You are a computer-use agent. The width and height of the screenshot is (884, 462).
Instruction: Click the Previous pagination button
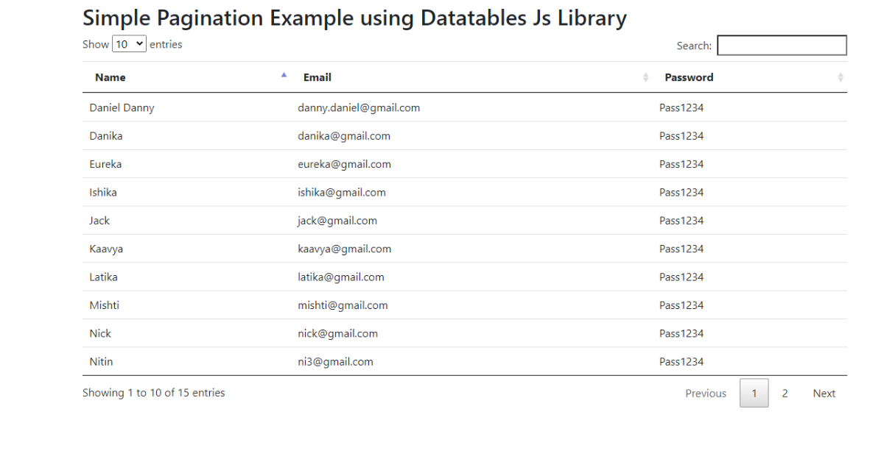pos(706,393)
